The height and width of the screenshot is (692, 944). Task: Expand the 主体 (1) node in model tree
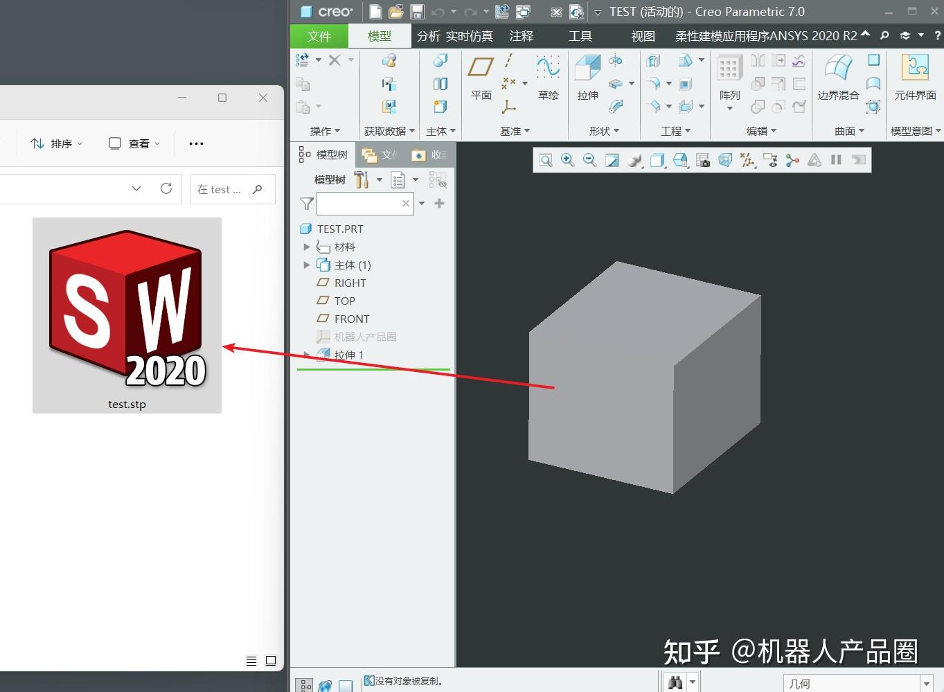point(307,264)
